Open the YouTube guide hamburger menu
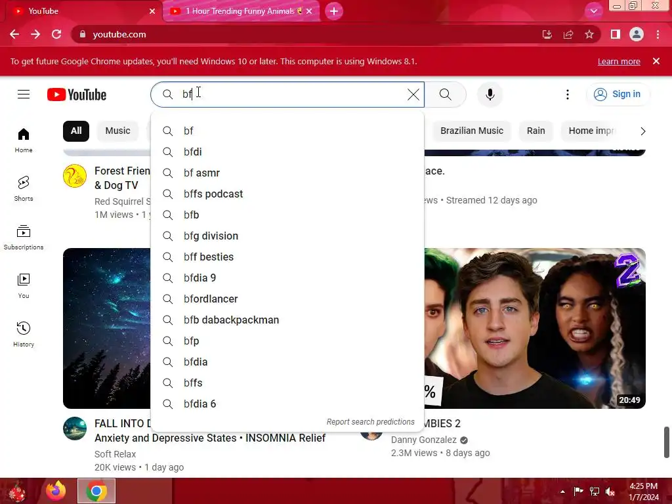This screenshot has width=672, height=504. click(24, 94)
